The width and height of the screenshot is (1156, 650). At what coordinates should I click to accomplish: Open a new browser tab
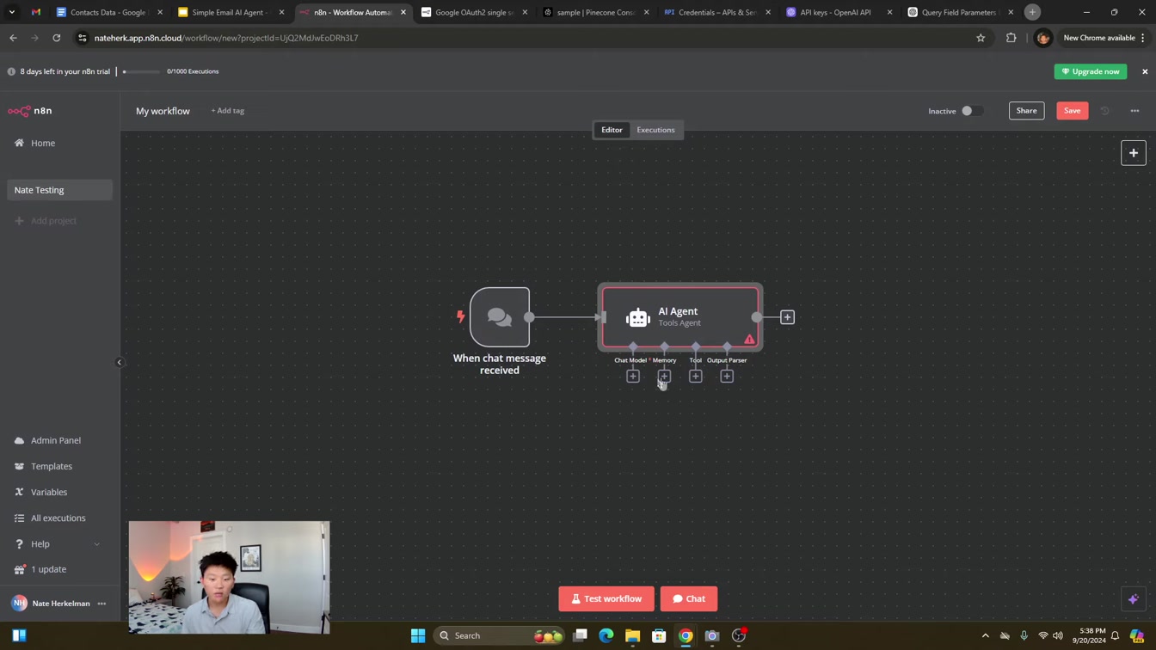1032,12
